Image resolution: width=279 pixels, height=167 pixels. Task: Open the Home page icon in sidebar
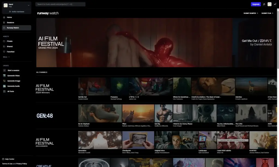pyautogui.click(x=4, y=17)
